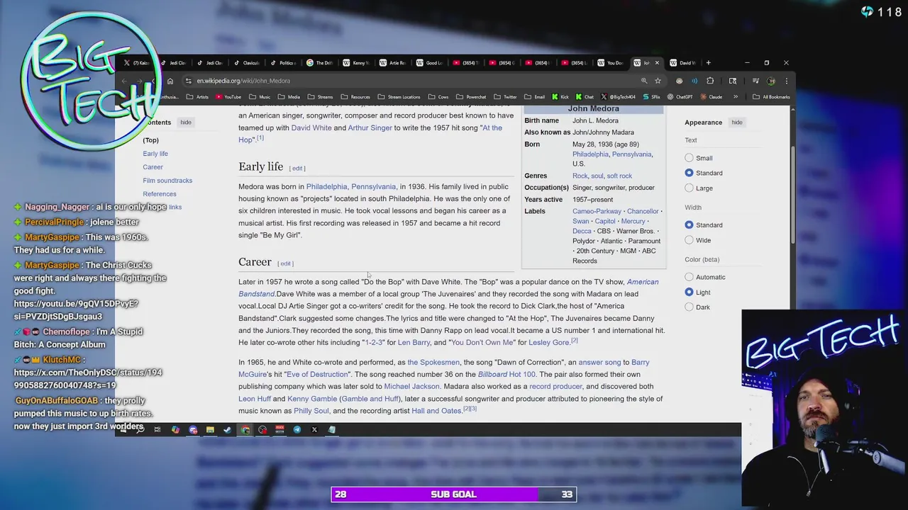Open the Powerchat bookmarks folder
Screen dimensions: 908x510
pyautogui.click(x=471, y=97)
